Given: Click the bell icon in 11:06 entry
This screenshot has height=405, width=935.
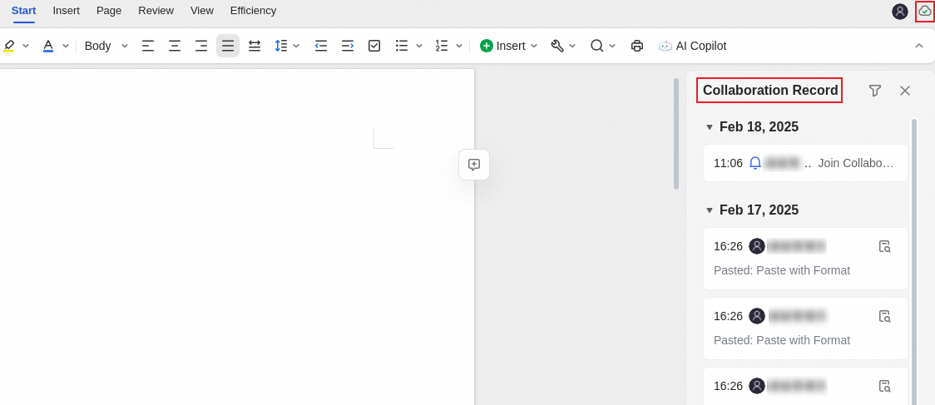Looking at the screenshot, I should [755, 163].
